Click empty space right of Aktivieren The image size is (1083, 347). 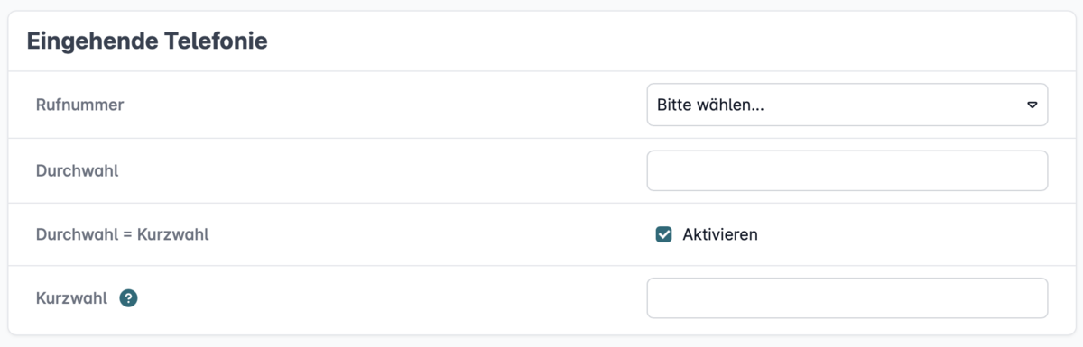tap(902, 234)
